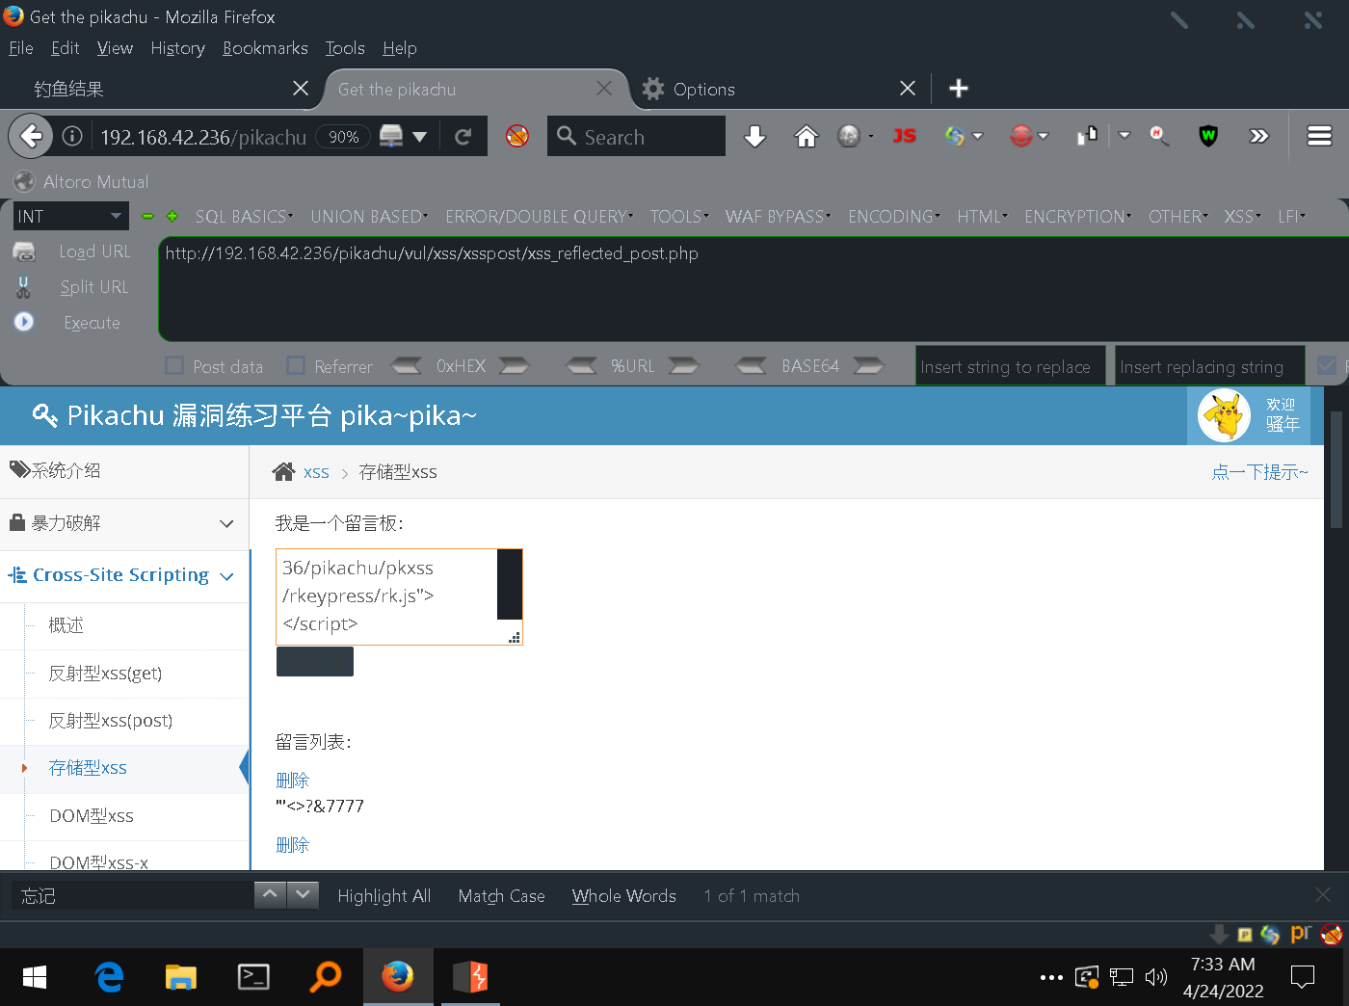This screenshot has width=1349, height=1006.
Task: Open the SQL BASICS dropdown menu
Action: (x=244, y=217)
